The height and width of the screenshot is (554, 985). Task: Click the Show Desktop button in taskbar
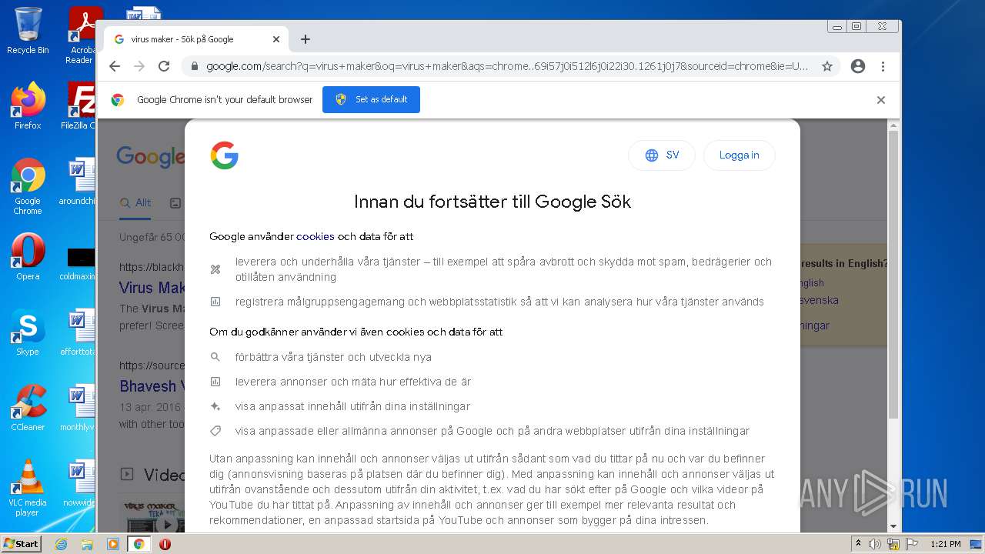click(977, 544)
